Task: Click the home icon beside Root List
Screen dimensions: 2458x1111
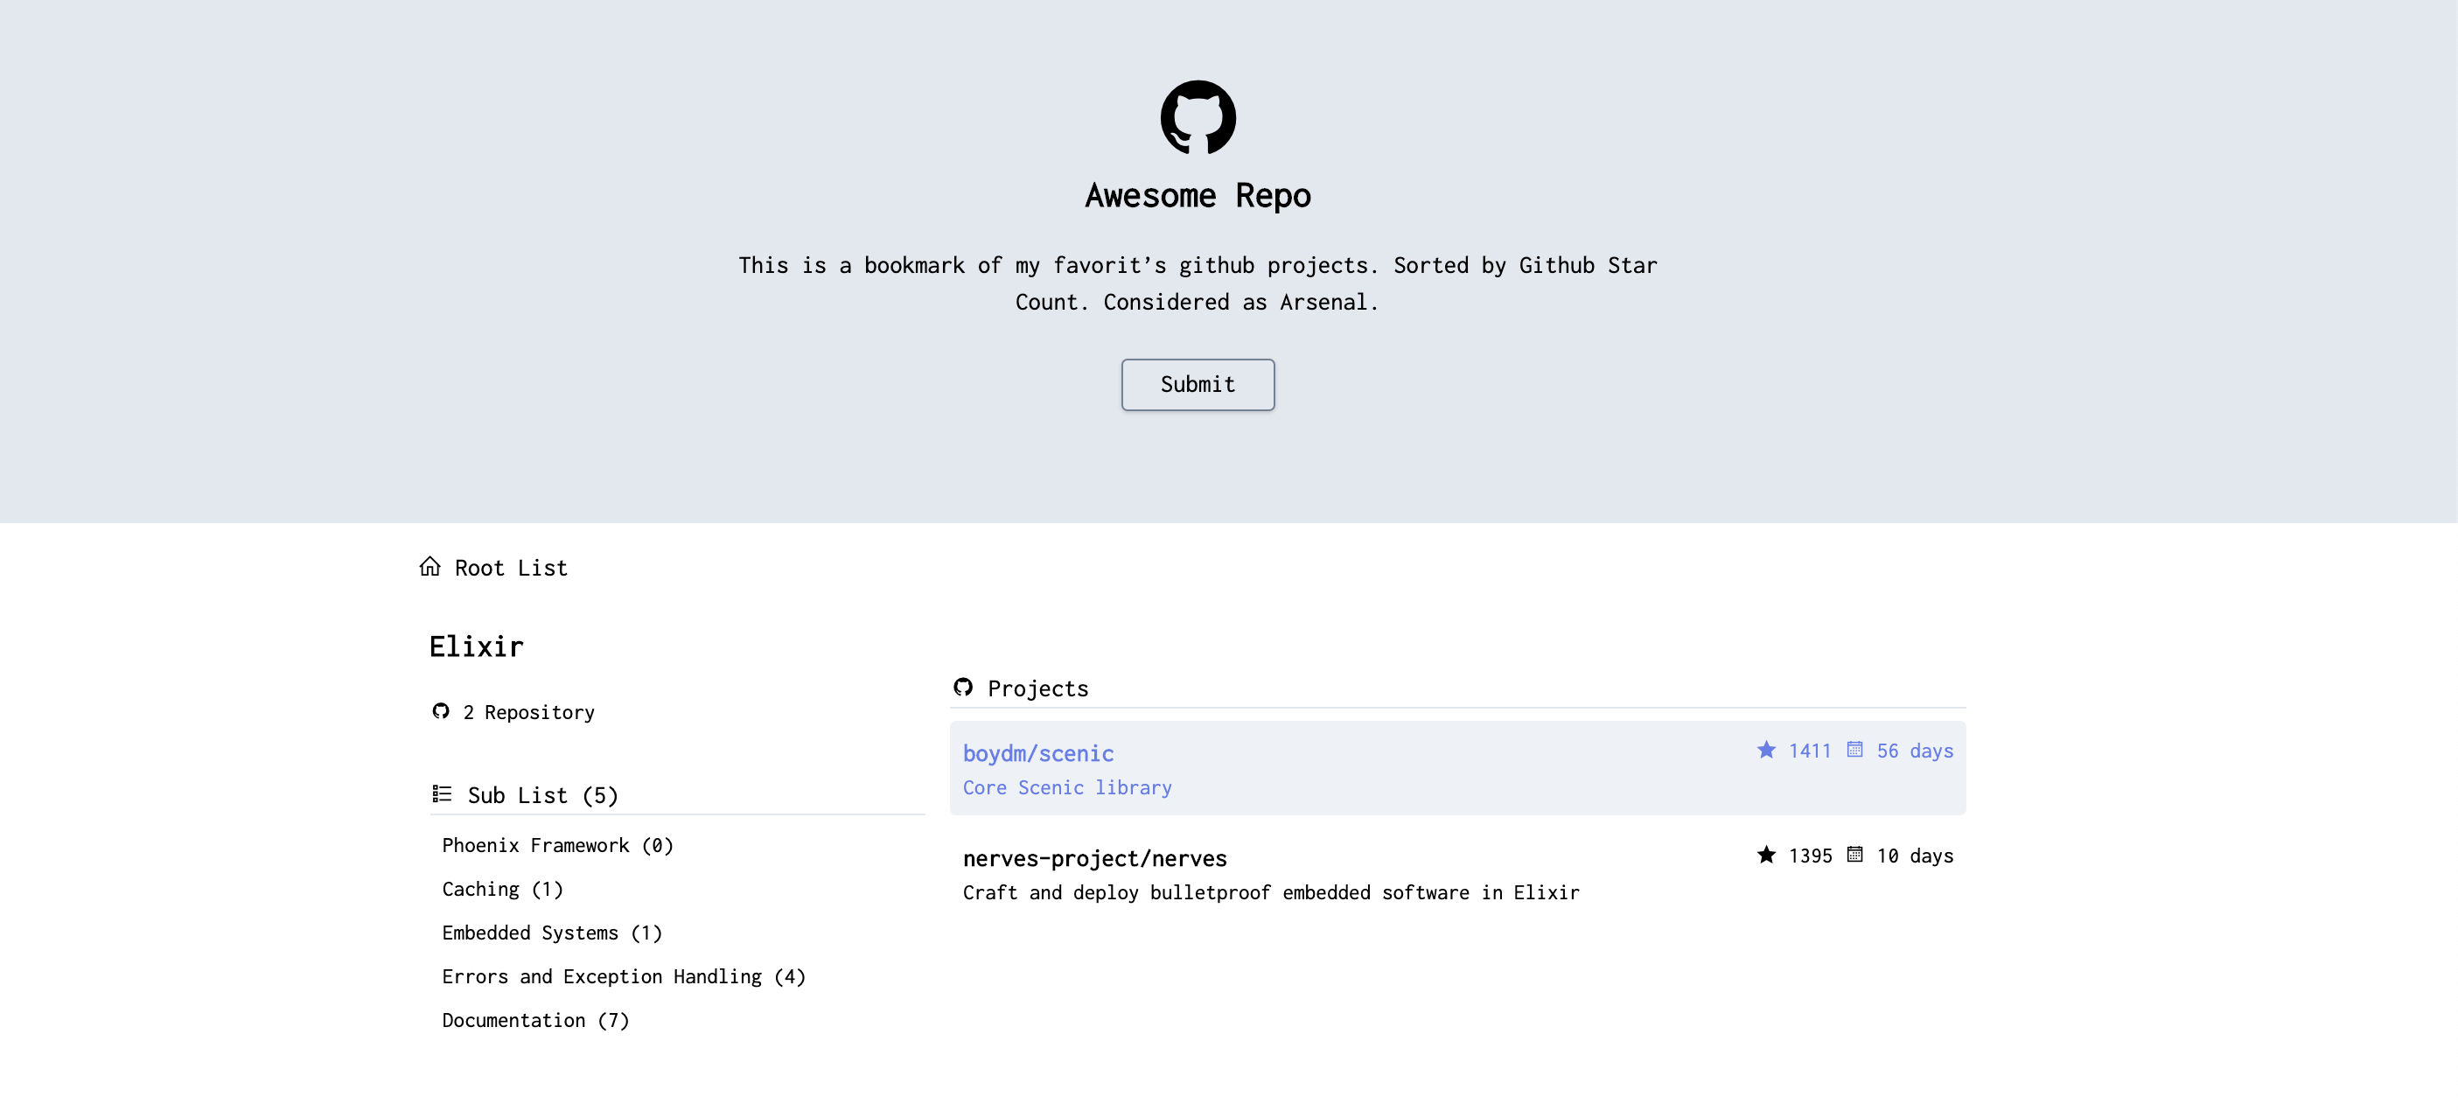Action: click(x=430, y=567)
